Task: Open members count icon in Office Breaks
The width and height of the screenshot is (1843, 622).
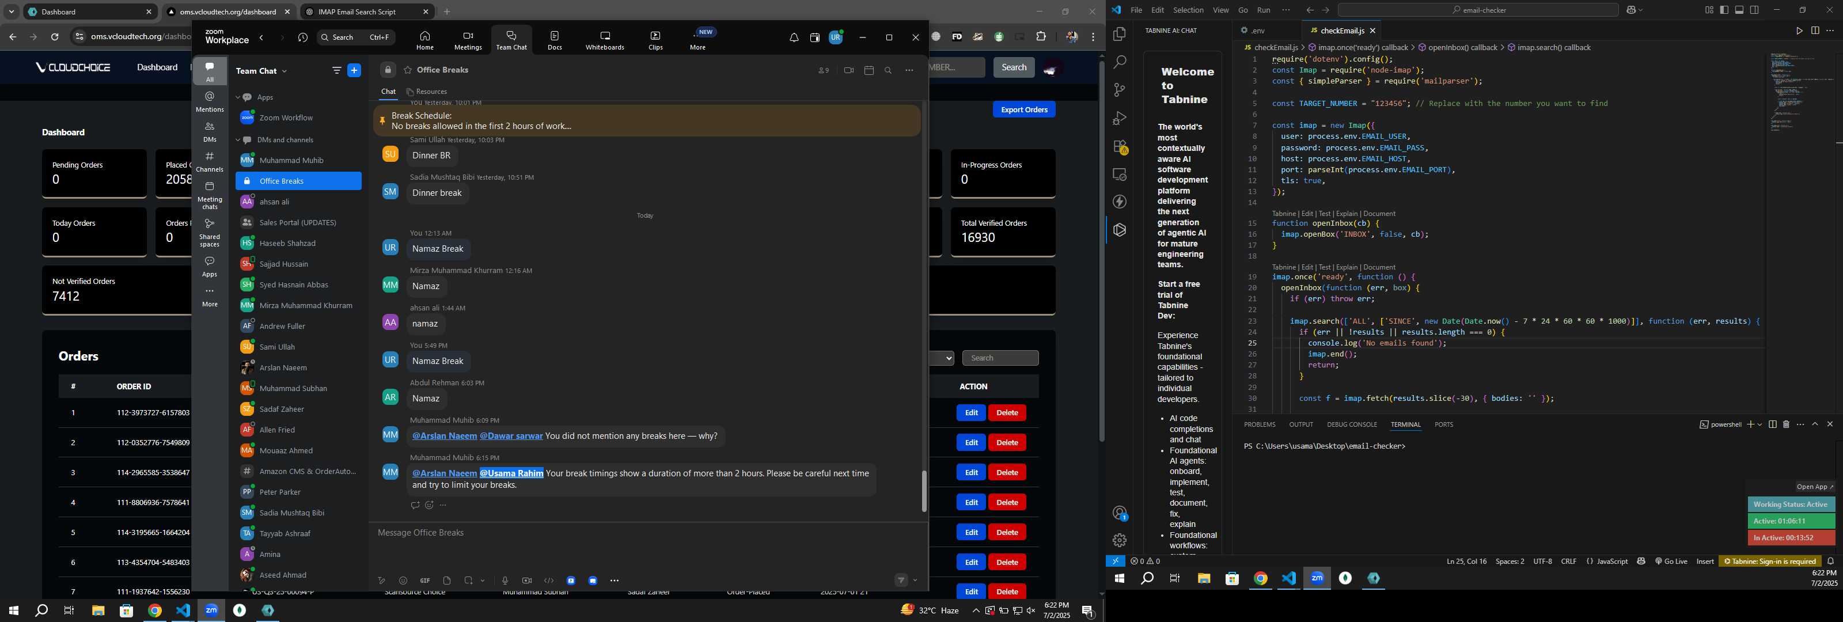Action: pyautogui.click(x=824, y=70)
